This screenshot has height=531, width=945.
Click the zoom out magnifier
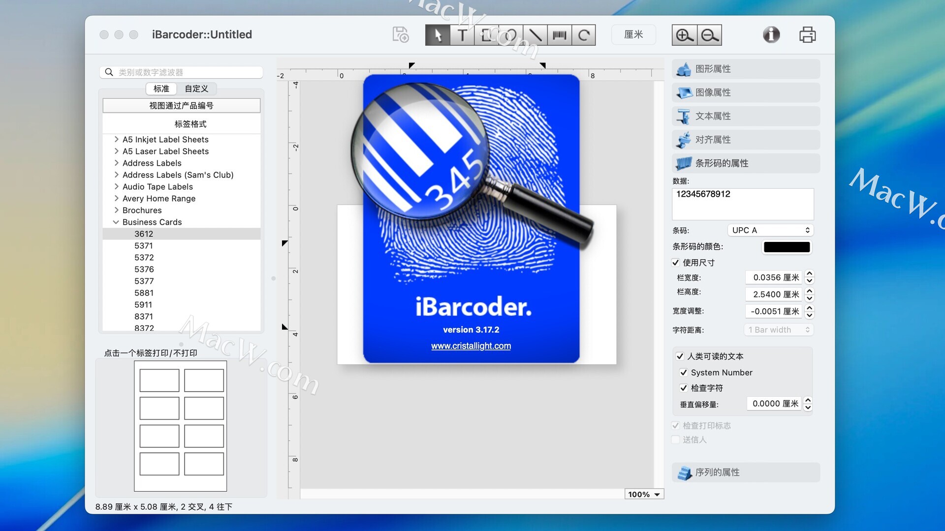pos(709,35)
